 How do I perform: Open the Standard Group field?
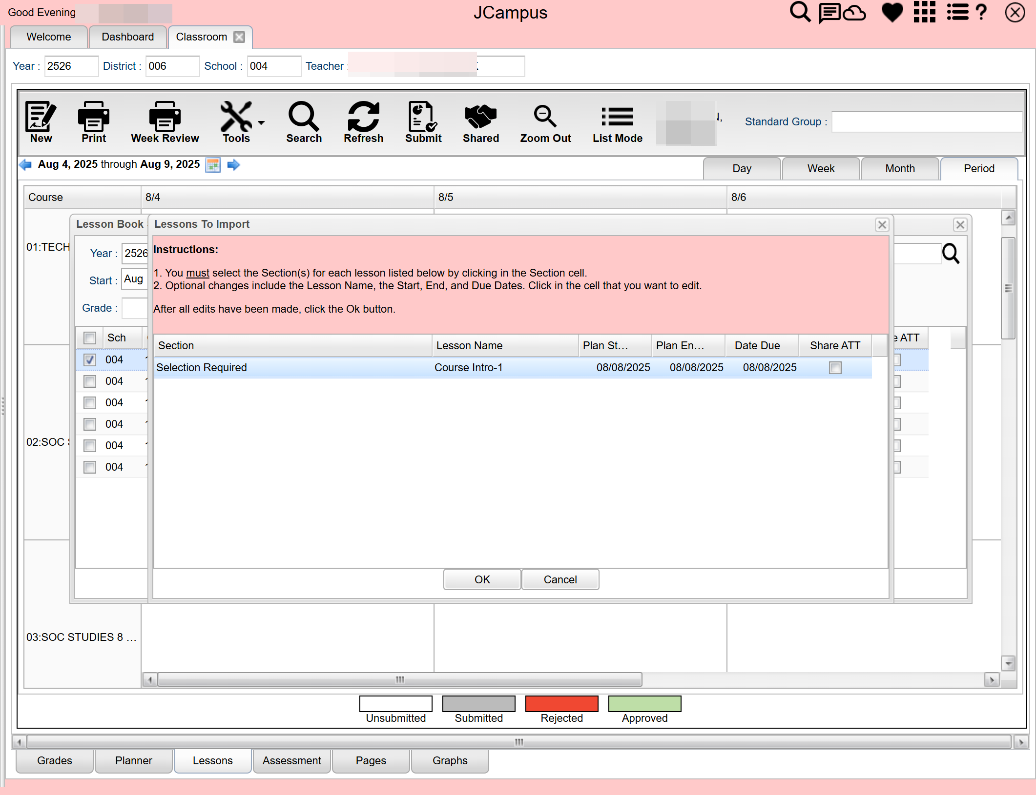pyautogui.click(x=927, y=122)
